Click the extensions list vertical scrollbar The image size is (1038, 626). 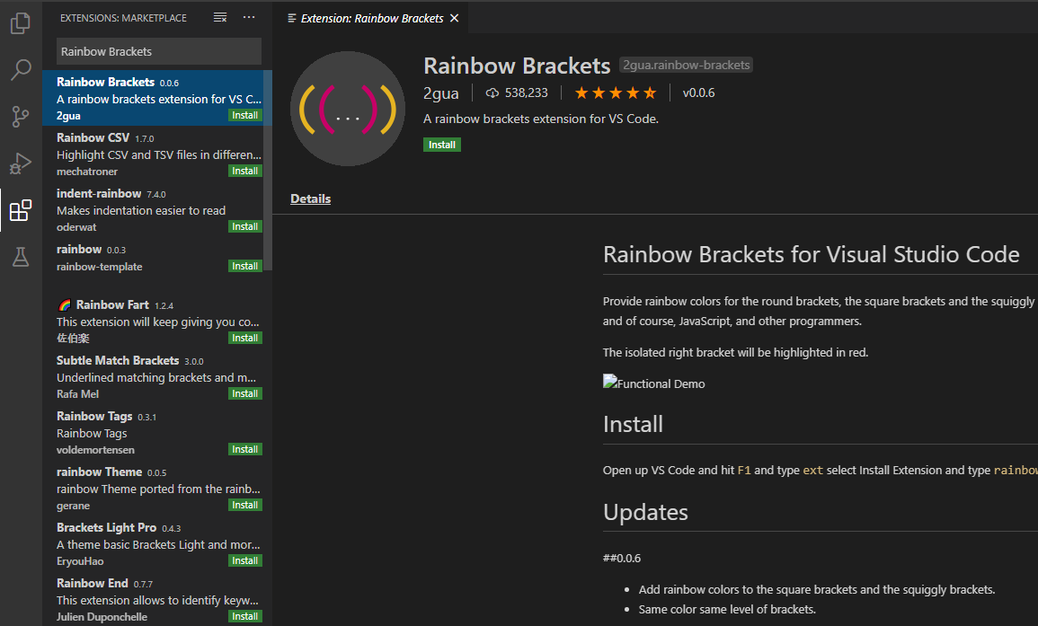pyautogui.click(x=268, y=170)
